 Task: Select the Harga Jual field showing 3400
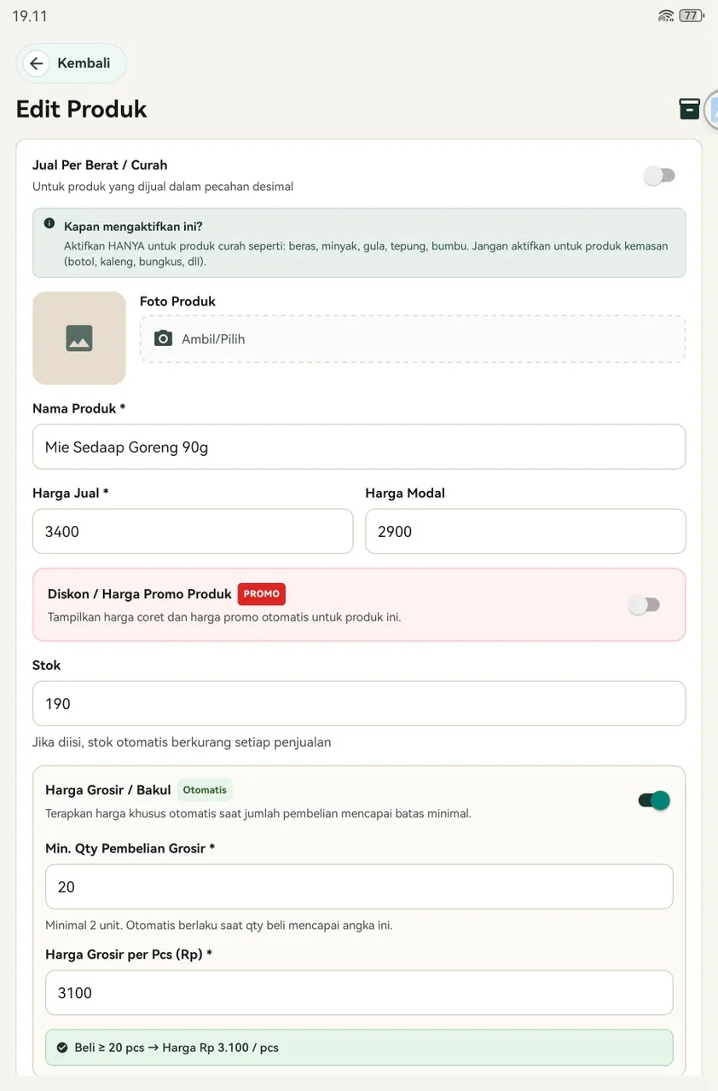coord(193,532)
